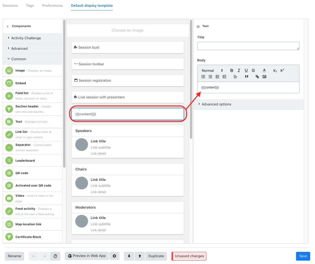Open the Sessions tab
Screen dimensions: 315x264
(10, 6)
